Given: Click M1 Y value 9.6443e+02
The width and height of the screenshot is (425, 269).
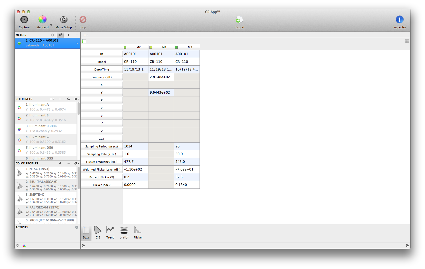Looking at the screenshot, I should [161, 93].
